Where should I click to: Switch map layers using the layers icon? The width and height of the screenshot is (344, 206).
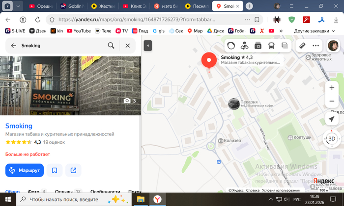(x=284, y=46)
